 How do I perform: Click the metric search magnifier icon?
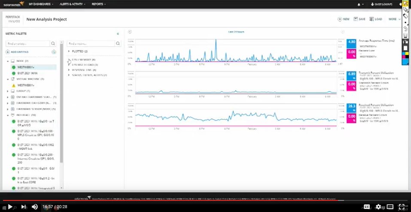click(118, 43)
